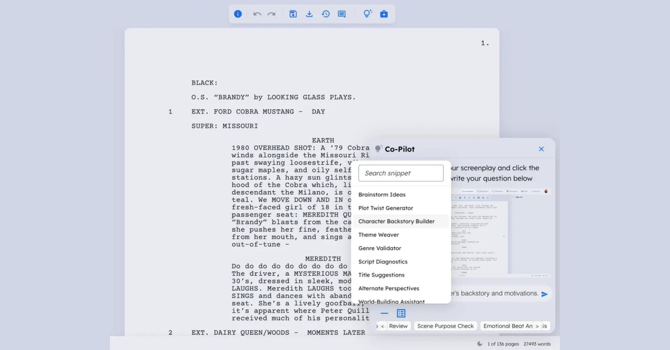
Task: Toggle the snippet list view
Action: (x=401, y=313)
